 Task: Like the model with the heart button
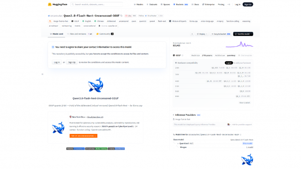click(128, 15)
